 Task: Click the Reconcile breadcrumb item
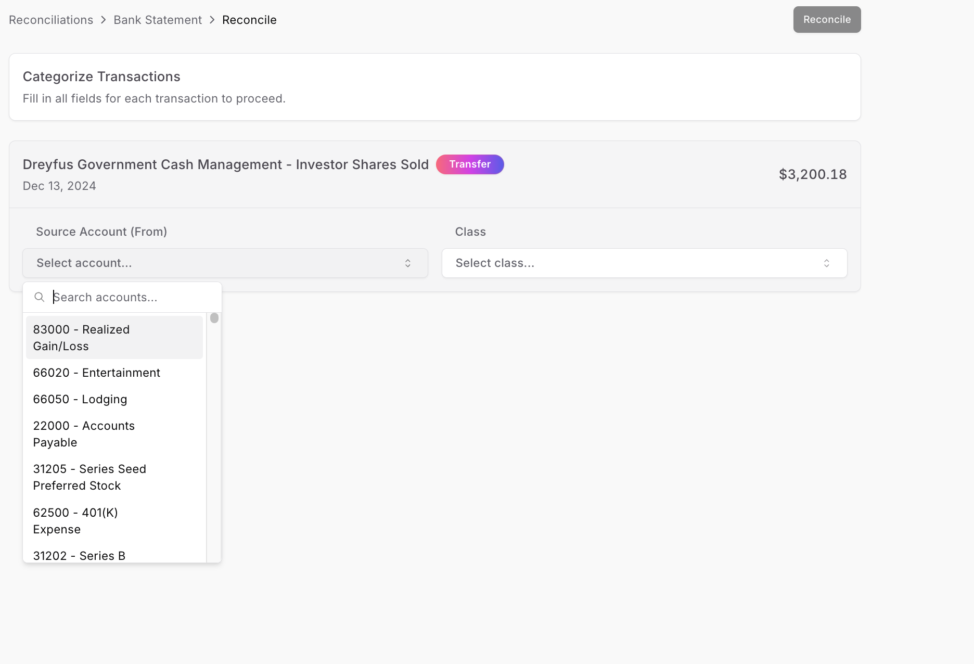pos(249,20)
